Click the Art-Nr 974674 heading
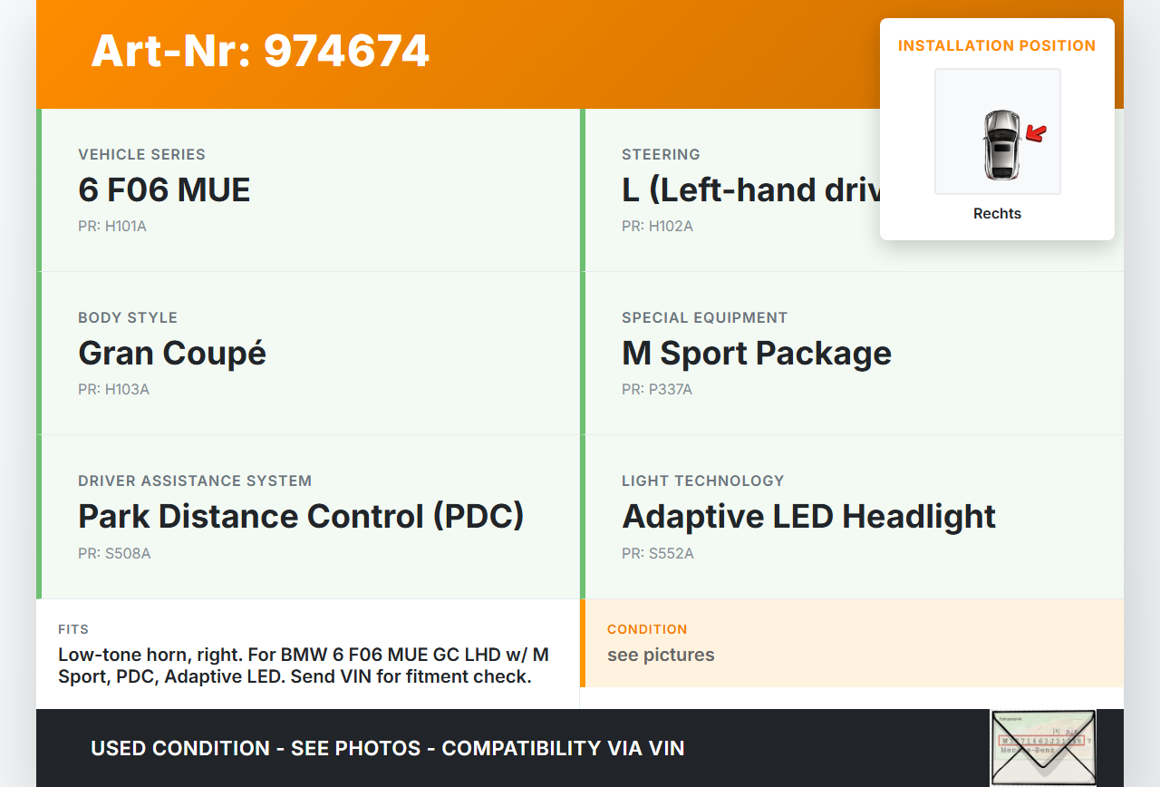 click(x=260, y=51)
